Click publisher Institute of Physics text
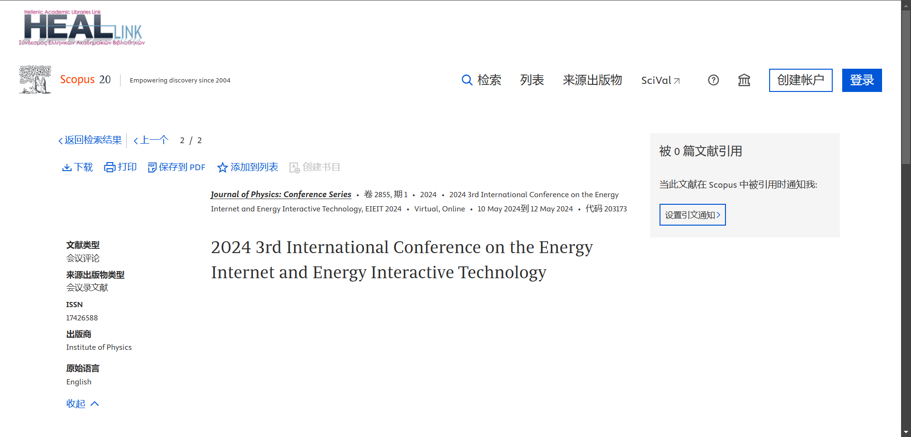911x437 pixels. coord(99,347)
